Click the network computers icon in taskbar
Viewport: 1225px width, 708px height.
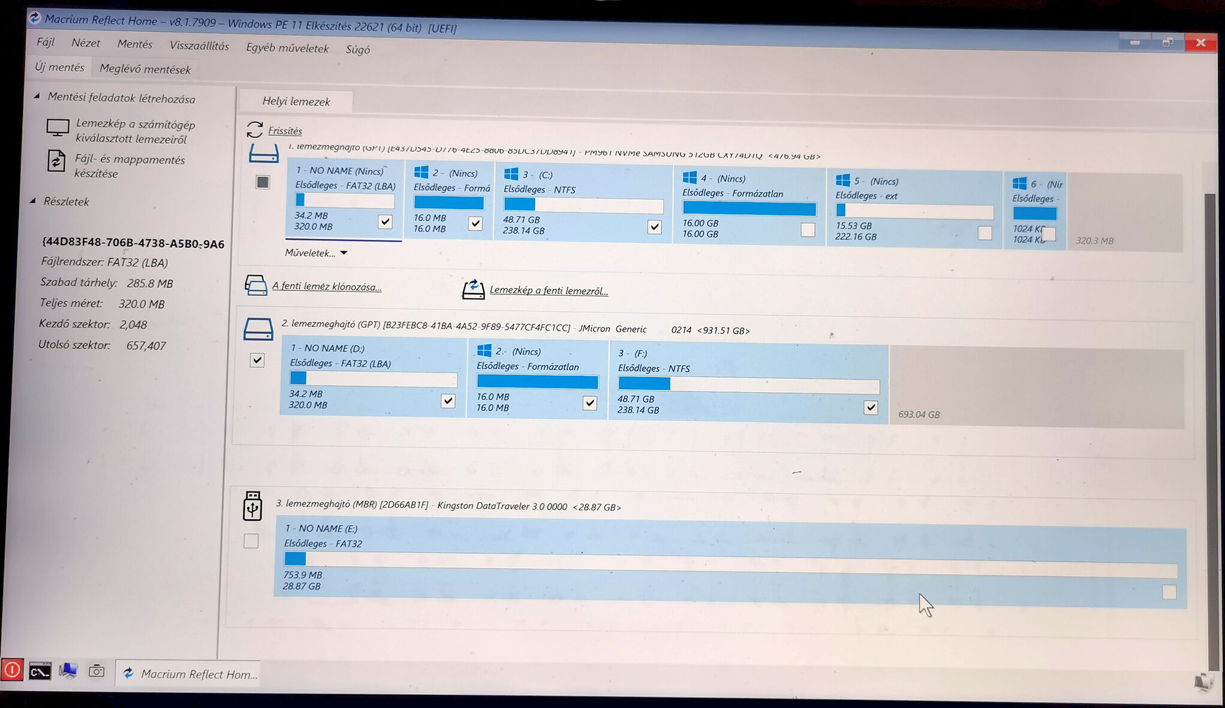pos(68,671)
